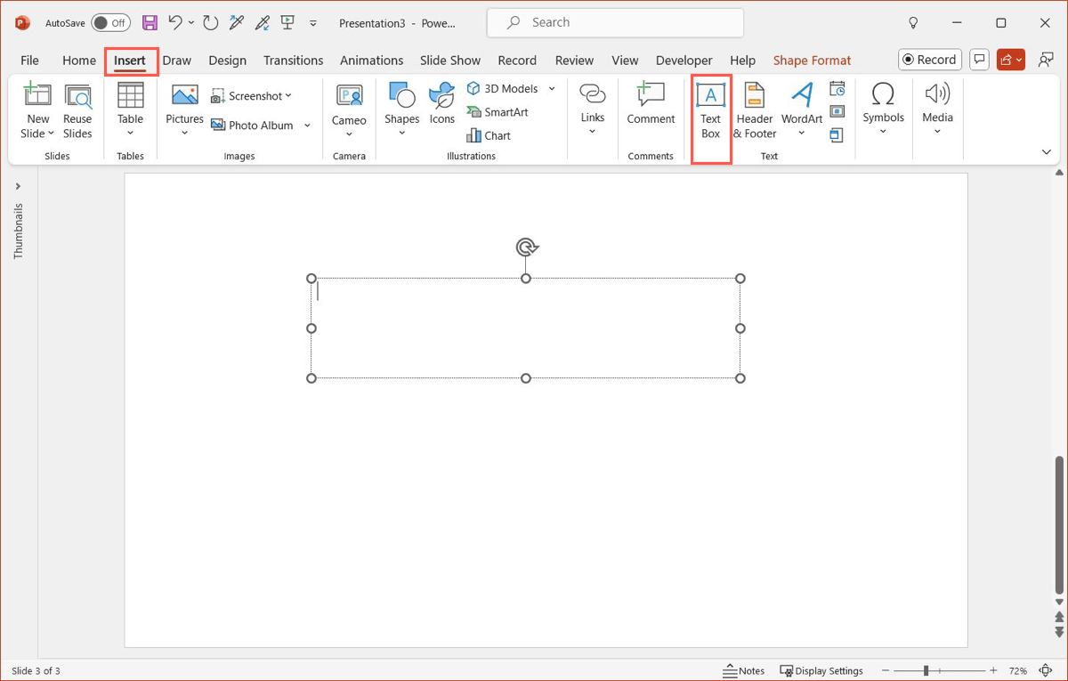The height and width of the screenshot is (681, 1068).
Task: Insert a Comment
Action: 651,103
